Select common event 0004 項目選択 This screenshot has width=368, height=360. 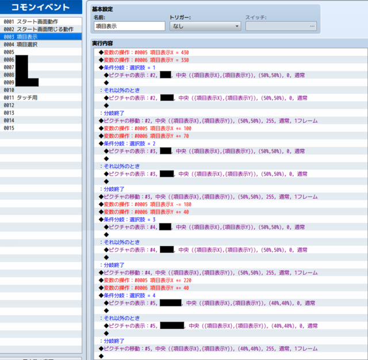(x=41, y=44)
